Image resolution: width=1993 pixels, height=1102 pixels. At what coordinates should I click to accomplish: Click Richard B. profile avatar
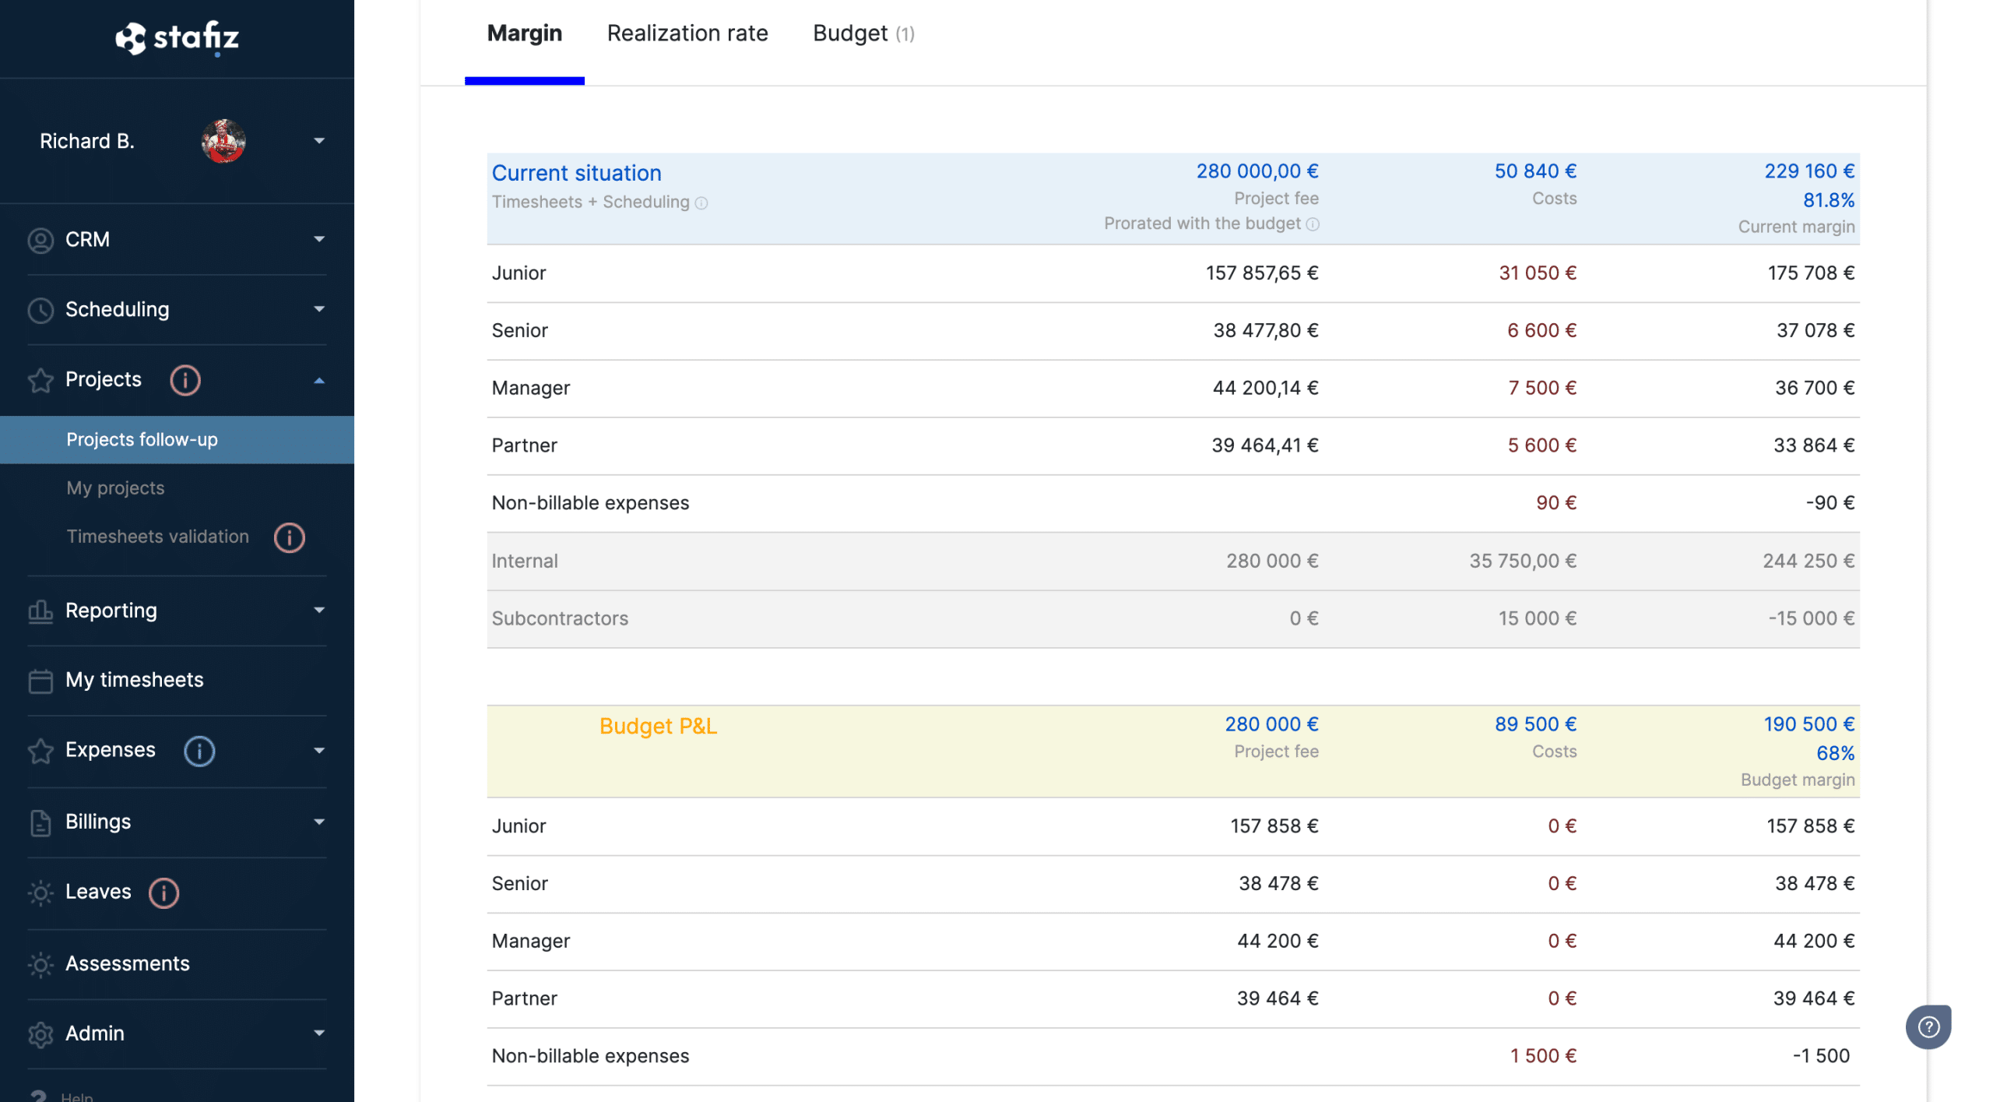click(x=223, y=141)
